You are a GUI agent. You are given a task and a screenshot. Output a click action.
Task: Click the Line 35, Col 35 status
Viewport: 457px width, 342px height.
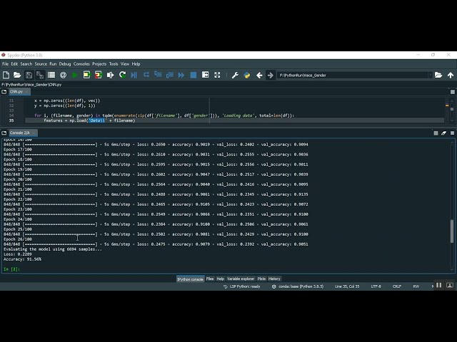[x=347, y=286]
